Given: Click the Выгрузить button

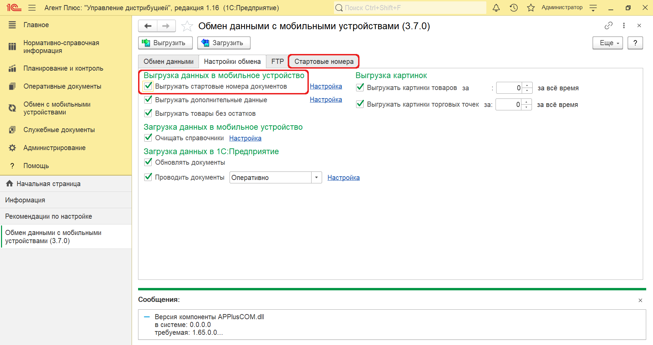Looking at the screenshot, I should tap(165, 43).
